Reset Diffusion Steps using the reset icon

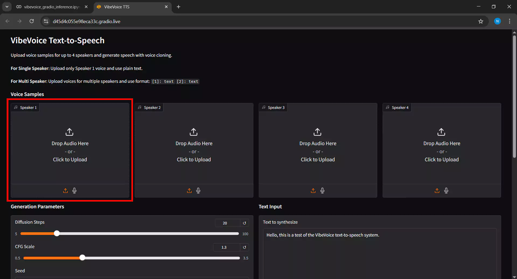point(244,223)
